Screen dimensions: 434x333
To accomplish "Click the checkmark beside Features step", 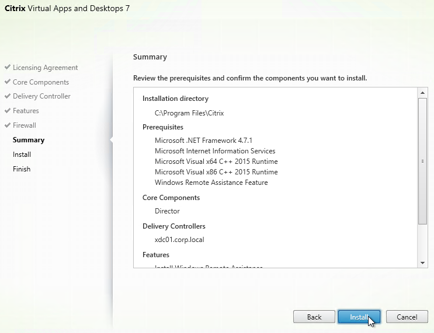I will coord(8,110).
